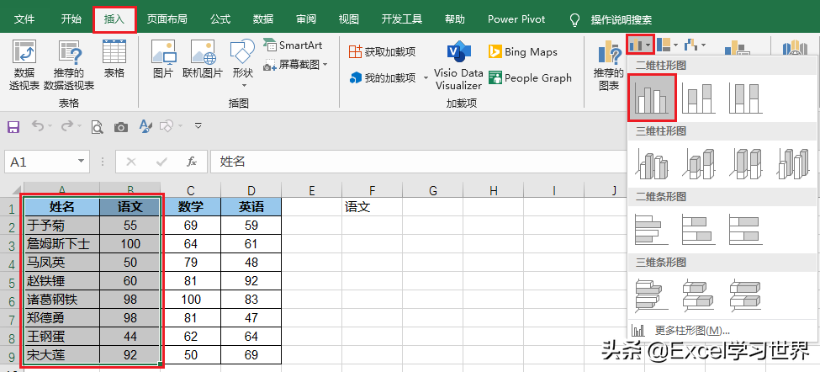The image size is (820, 372).
Task: Choose 2-D clustered bar chart
Action: coord(653,229)
